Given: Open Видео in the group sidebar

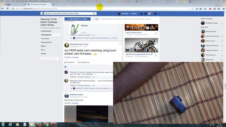Looking at the screenshot, I should coord(43,46).
